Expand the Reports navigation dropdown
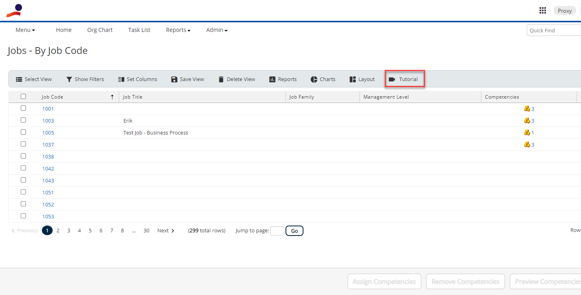 (x=178, y=30)
